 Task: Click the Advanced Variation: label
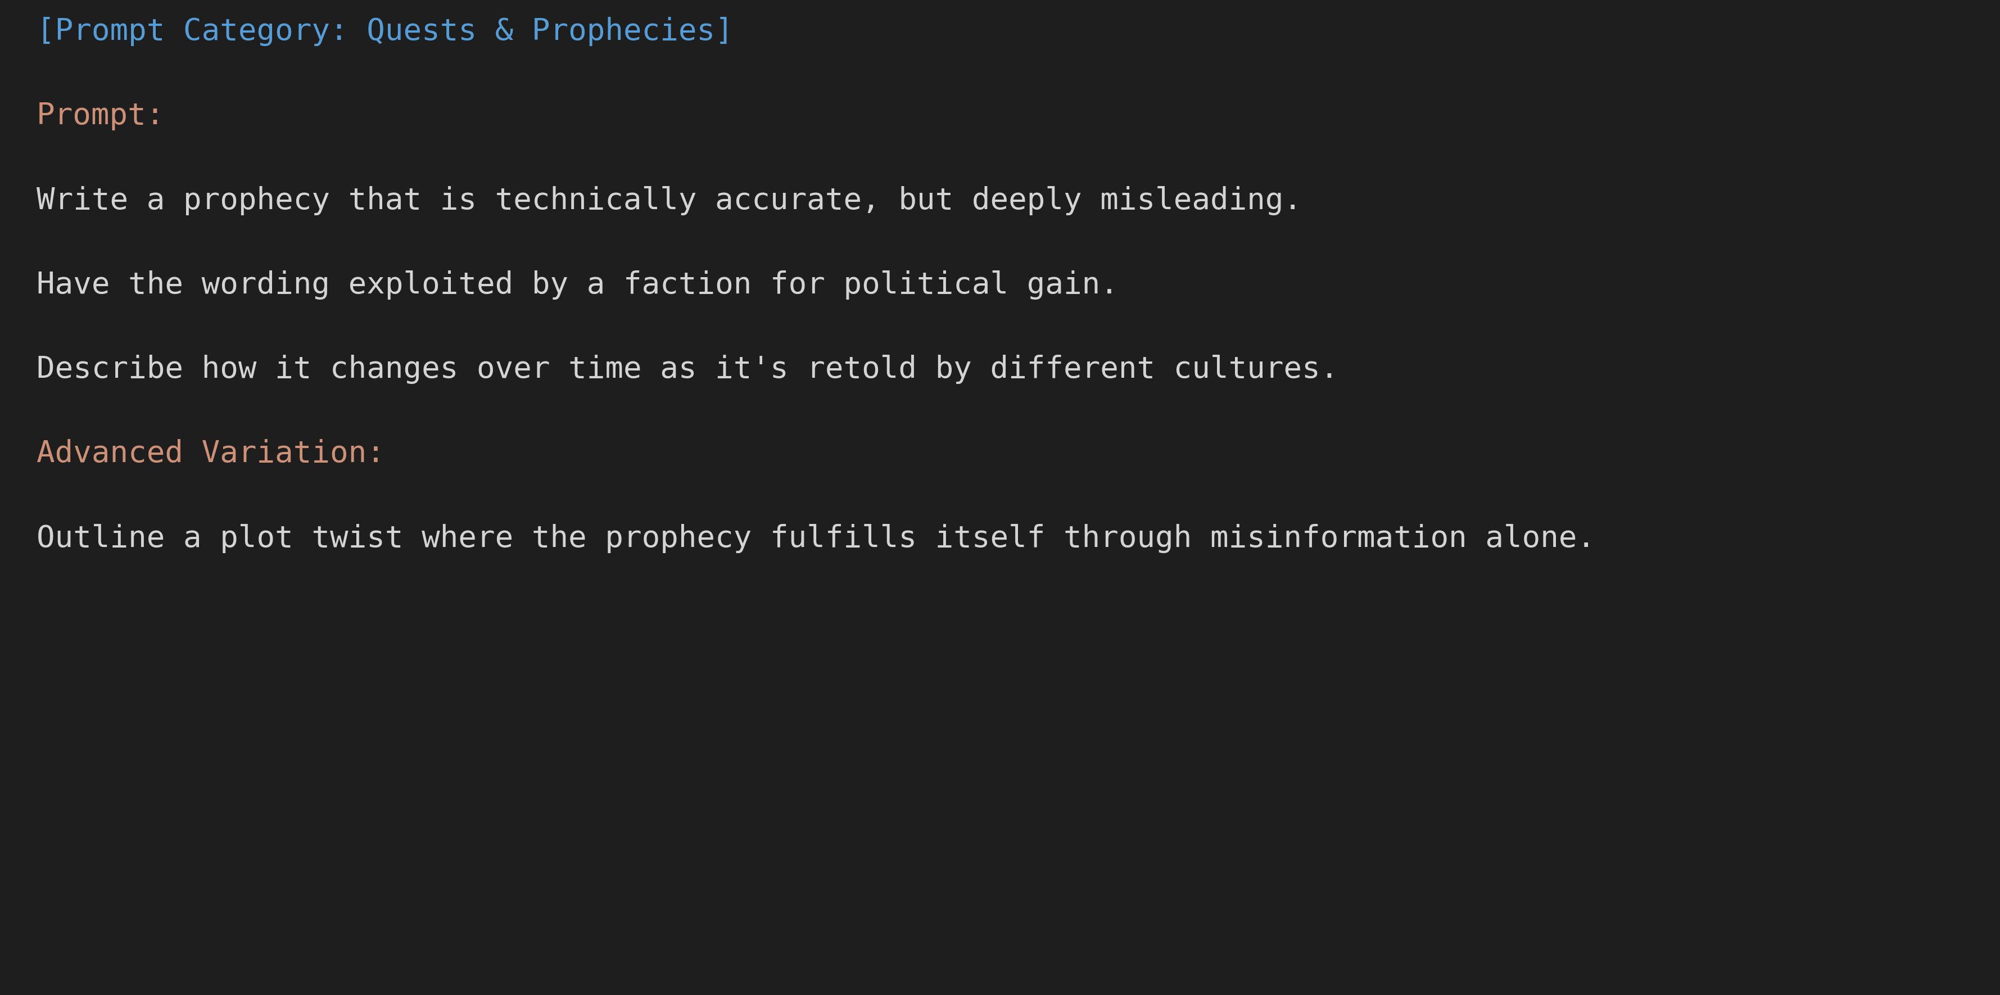tap(210, 452)
